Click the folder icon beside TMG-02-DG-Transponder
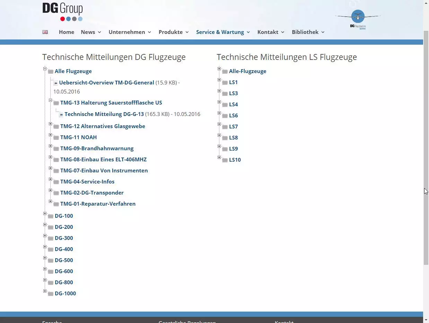This screenshot has width=429, height=323. [56, 193]
